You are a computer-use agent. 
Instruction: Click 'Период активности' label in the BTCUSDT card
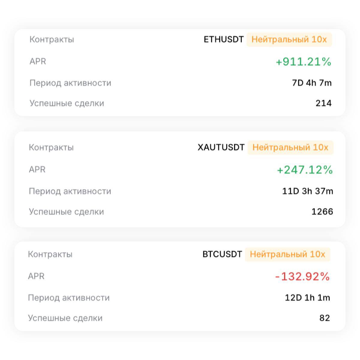69,298
